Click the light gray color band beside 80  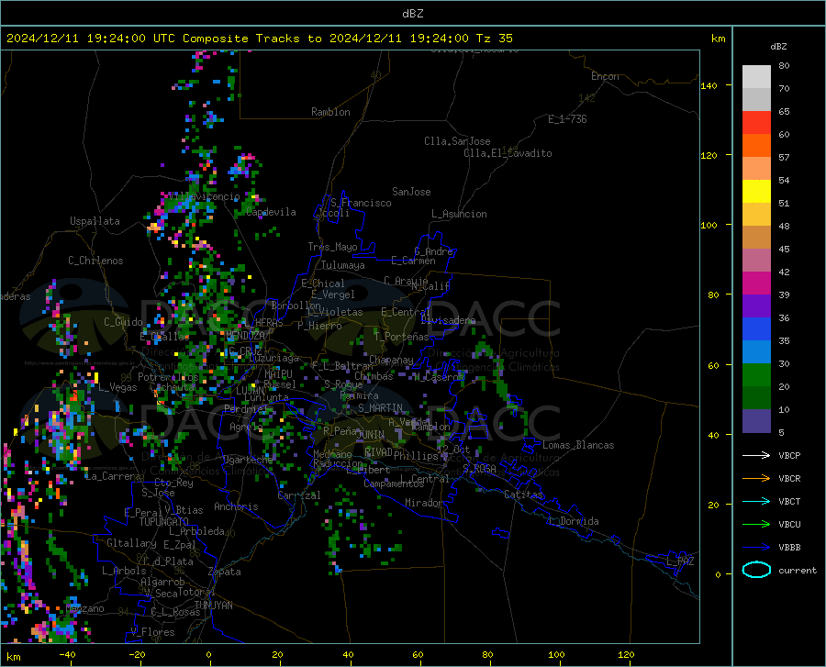[756, 77]
